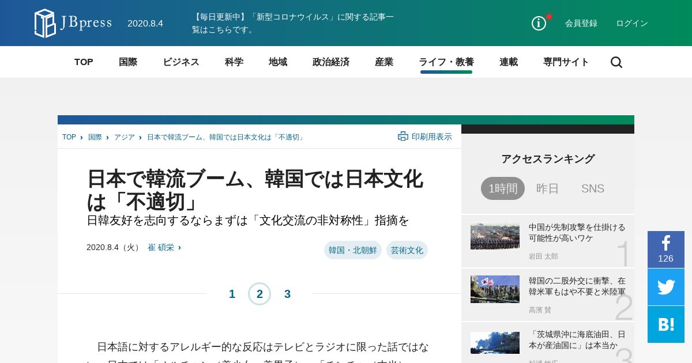
Task: Open the 新型コロナウイルス articles notice
Action: [293, 23]
